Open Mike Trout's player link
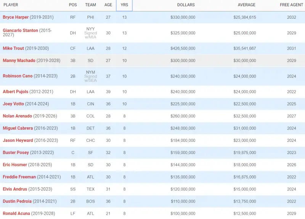The height and width of the screenshot is (219, 305). click(13, 49)
